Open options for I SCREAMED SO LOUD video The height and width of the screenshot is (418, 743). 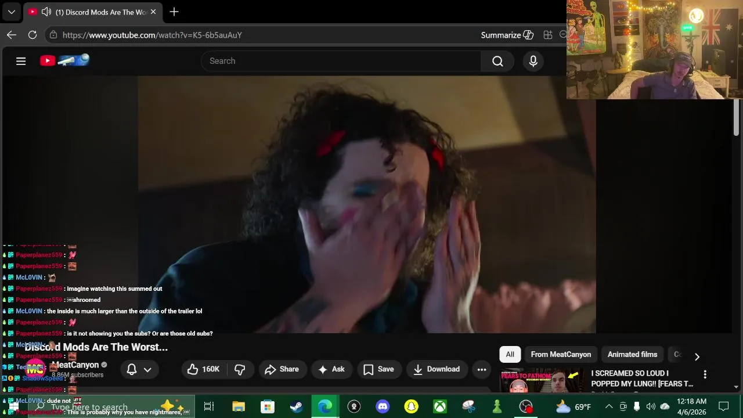pos(705,374)
